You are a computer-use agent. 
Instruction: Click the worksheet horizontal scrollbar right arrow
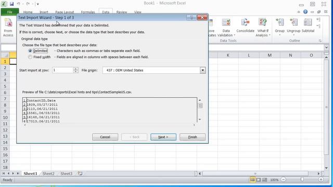coord(318,173)
